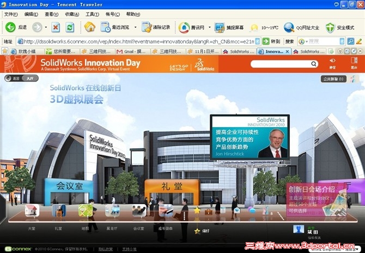Open weather widget showing 10~19℃
365x253 pixels.
pyautogui.click(x=264, y=28)
